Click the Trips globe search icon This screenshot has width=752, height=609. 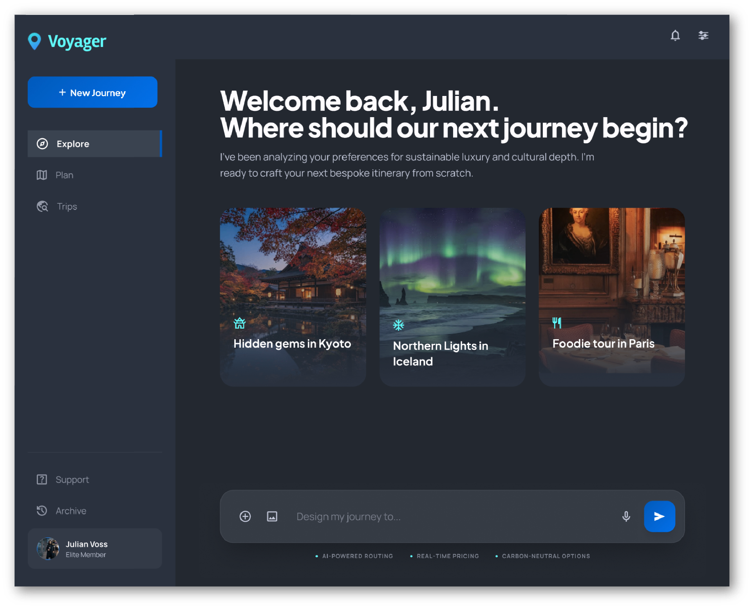(x=42, y=206)
